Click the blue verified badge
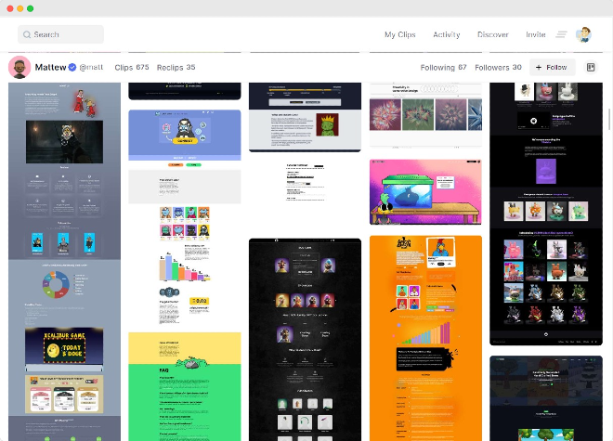 72,68
